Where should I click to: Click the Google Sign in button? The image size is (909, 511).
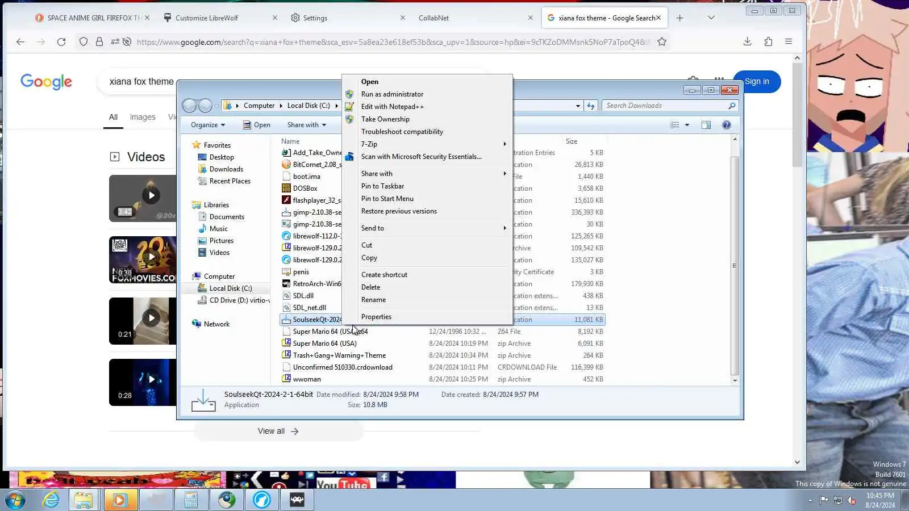point(757,81)
